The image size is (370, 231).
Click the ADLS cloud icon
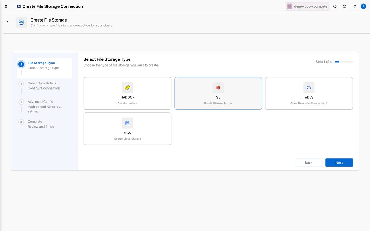point(309,88)
